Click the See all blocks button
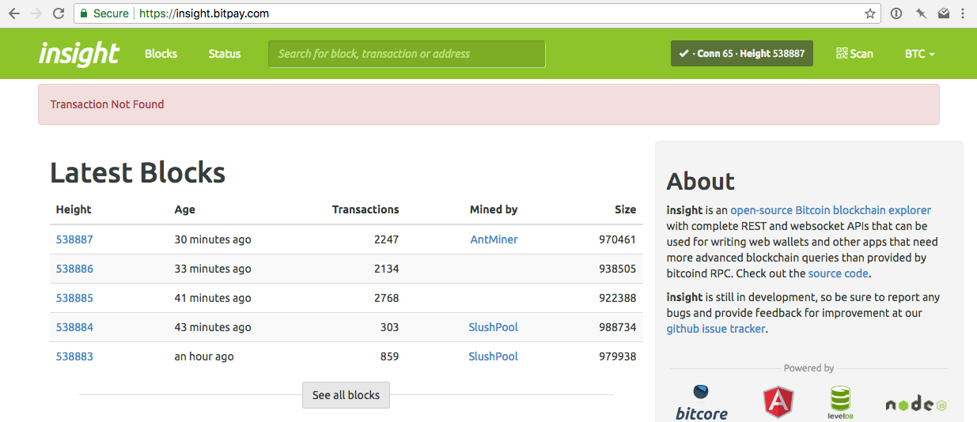Viewport: 977px width, 422px height. 346,395
